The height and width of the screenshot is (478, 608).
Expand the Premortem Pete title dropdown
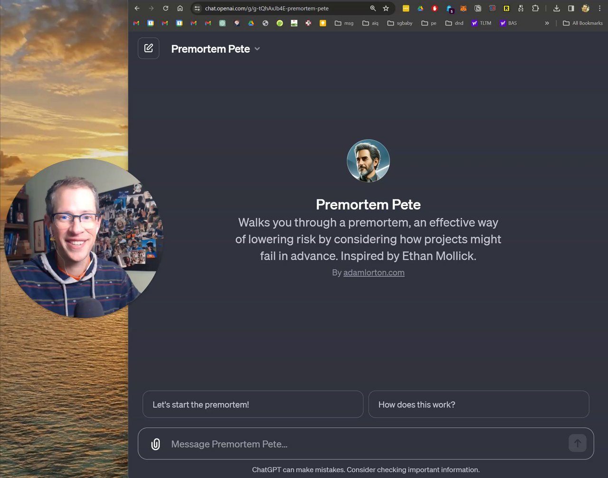257,49
